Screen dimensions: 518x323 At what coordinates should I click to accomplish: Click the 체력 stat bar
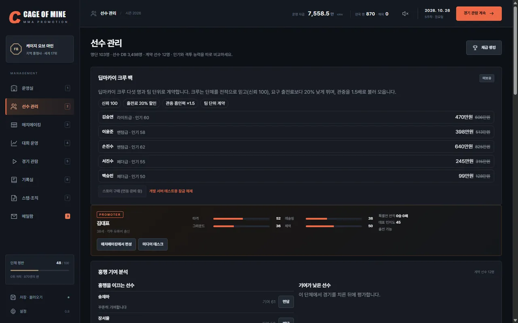pos(334,226)
